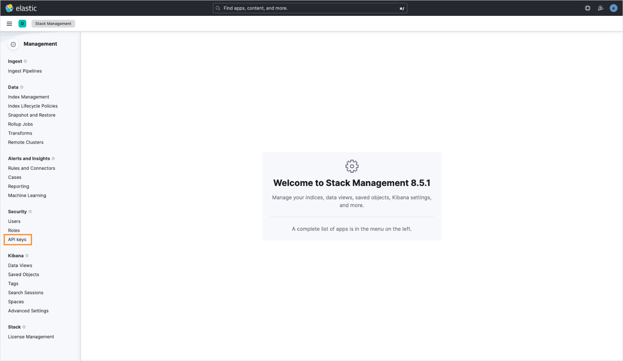Go to Ingest Pipelines

tap(25, 71)
